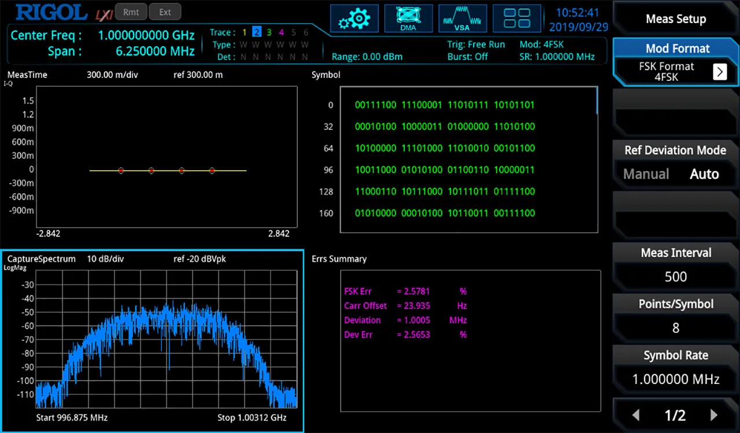Set Ref Deviation Mode to Manual
Viewport: 740px width, 433px height.
[646, 174]
